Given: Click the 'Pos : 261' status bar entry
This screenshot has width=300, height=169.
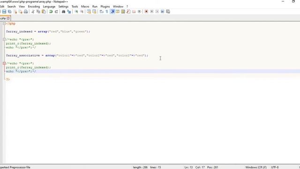Looking at the screenshot, I should [x=212, y=167].
